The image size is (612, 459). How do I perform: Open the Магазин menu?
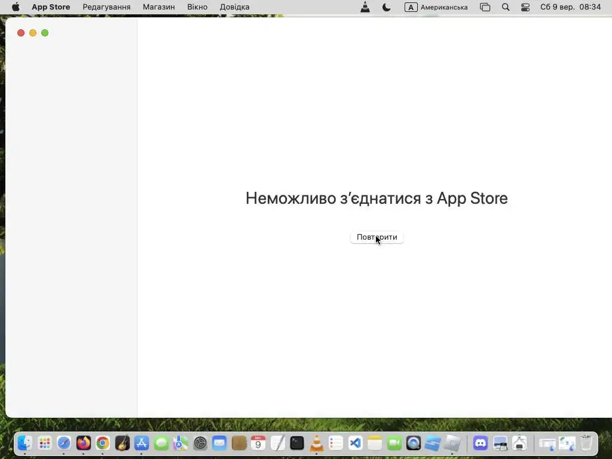tap(159, 7)
